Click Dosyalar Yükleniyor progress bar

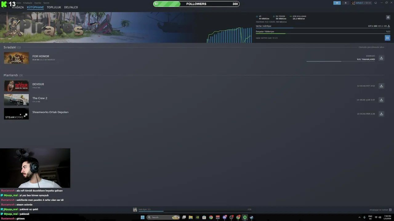pyautogui.click(x=323, y=33)
